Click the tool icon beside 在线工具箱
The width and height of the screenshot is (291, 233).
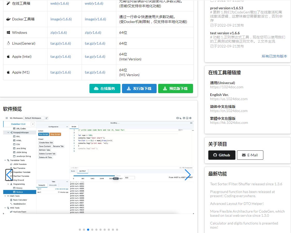pos(8,3)
